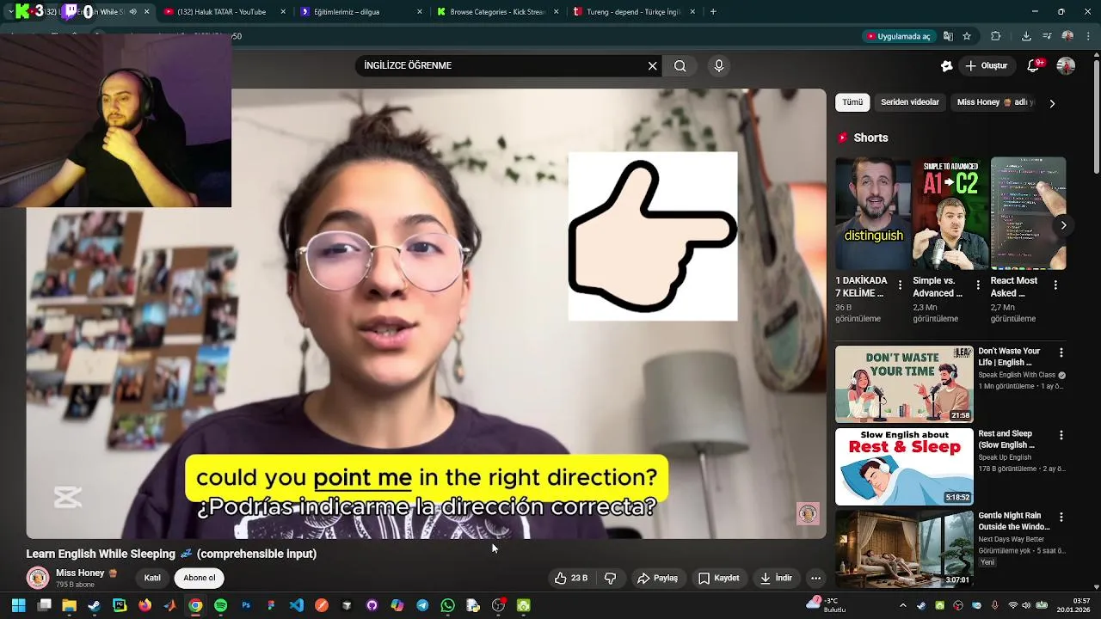Open Spotify from the taskbar

coord(221,606)
